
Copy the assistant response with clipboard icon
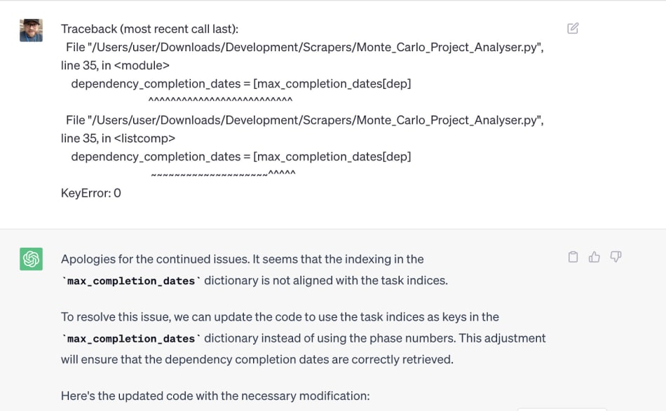(x=573, y=257)
